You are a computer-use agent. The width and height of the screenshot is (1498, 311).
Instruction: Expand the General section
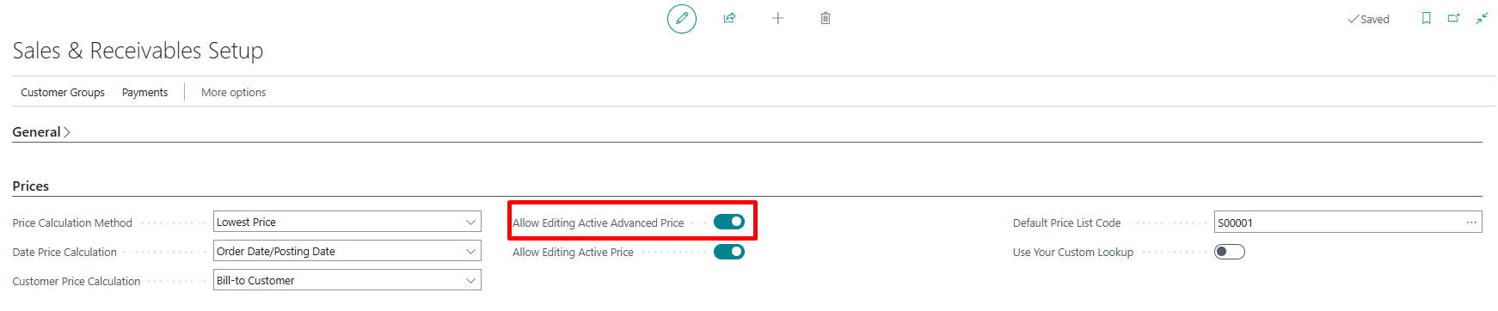[41, 131]
